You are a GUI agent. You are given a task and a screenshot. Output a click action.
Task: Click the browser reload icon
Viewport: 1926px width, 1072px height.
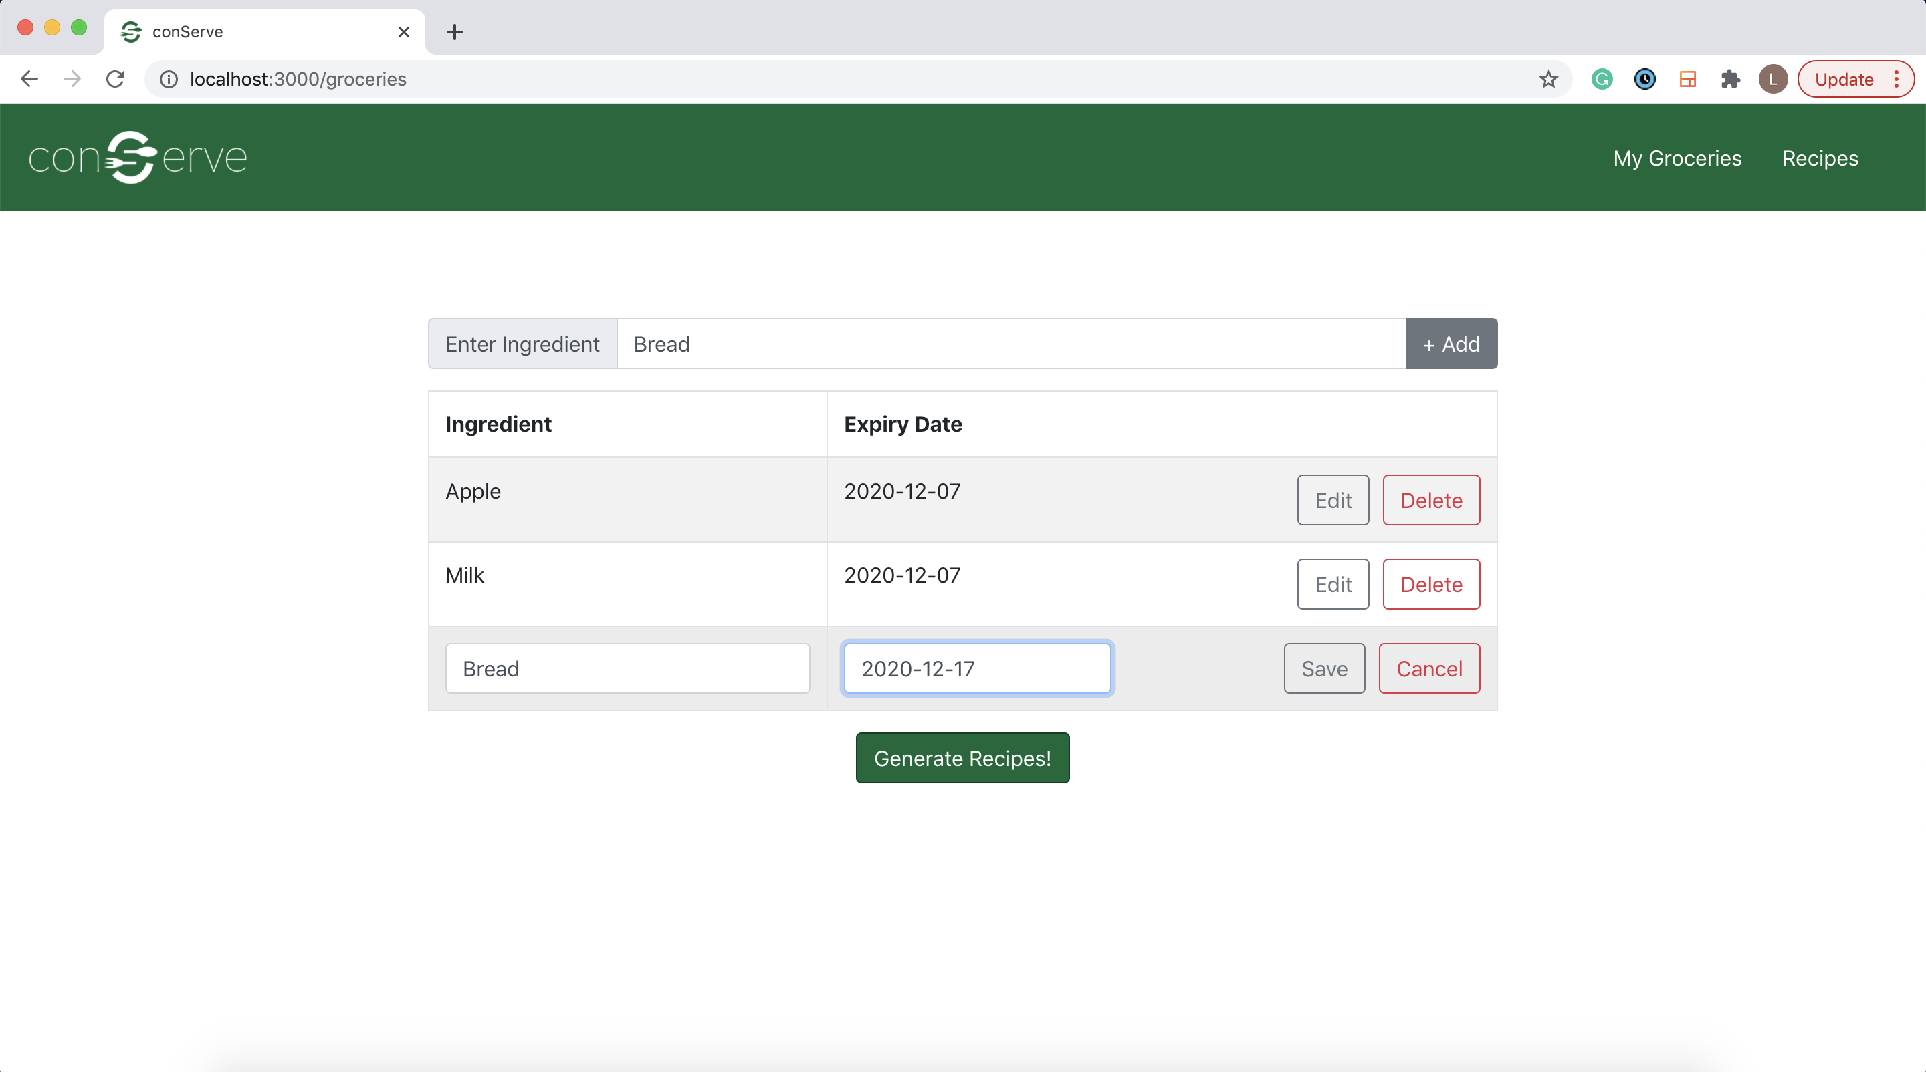tap(115, 79)
